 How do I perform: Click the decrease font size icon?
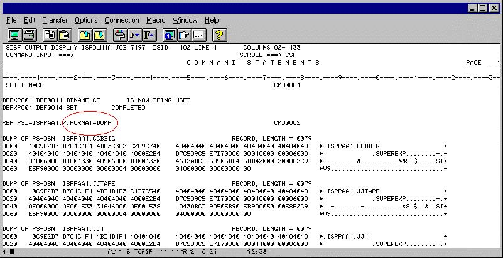(x=134, y=35)
